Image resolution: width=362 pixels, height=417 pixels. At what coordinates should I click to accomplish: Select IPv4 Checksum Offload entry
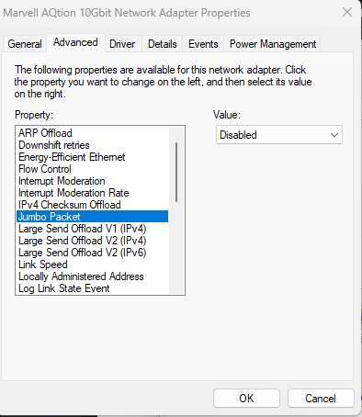pos(92,205)
